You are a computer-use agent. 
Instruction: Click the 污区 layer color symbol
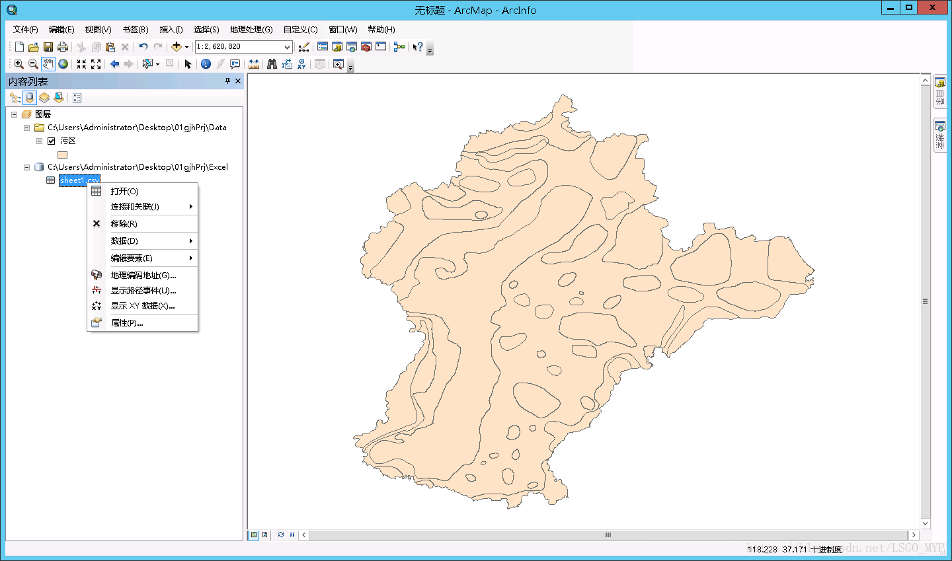click(x=63, y=155)
